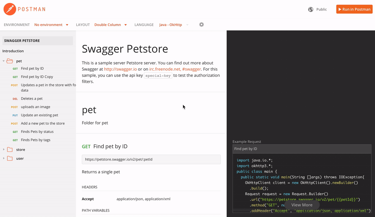Open the uploads an image request
Screen dimensions: 375x217
tap(36, 107)
